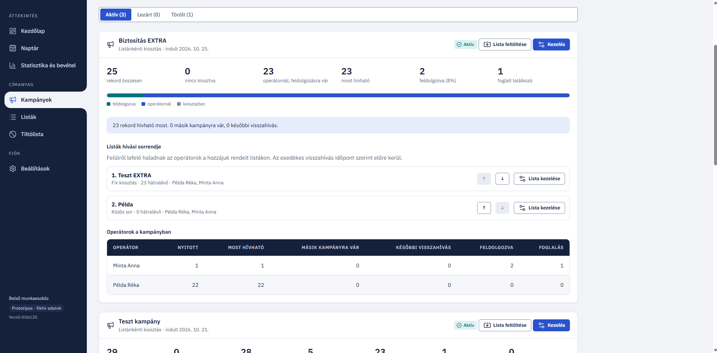Select the Kampányok megaphone icon
This screenshot has height=353, width=717.
tap(13, 100)
